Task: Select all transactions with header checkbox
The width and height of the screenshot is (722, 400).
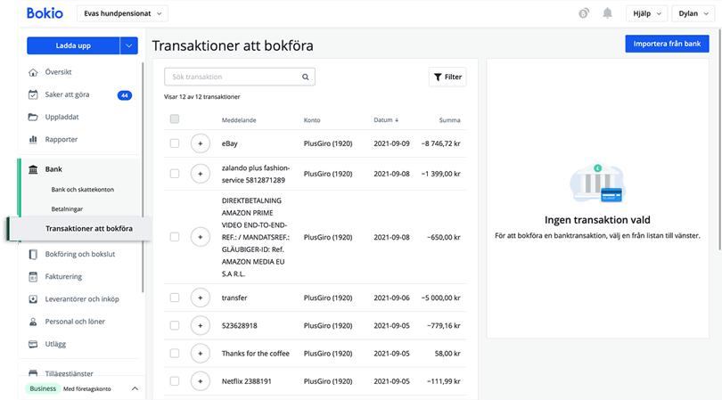Action: tap(175, 119)
